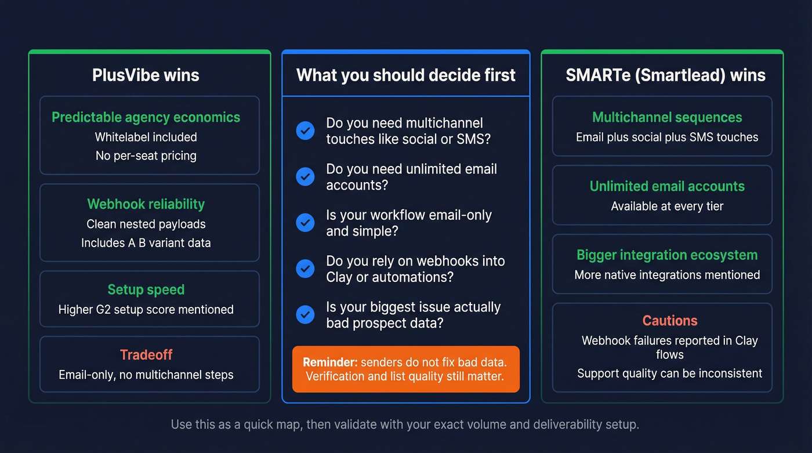Click the green "Unlimited email accounts" card title
812x453 pixels.
(667, 186)
